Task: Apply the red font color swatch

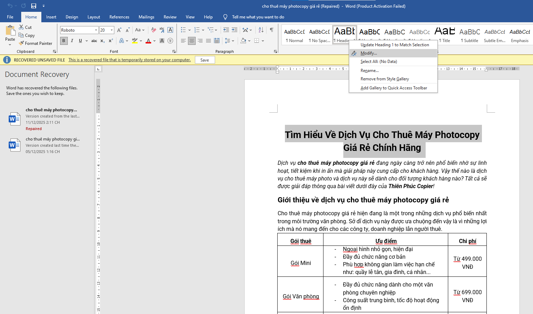Action: tap(148, 41)
